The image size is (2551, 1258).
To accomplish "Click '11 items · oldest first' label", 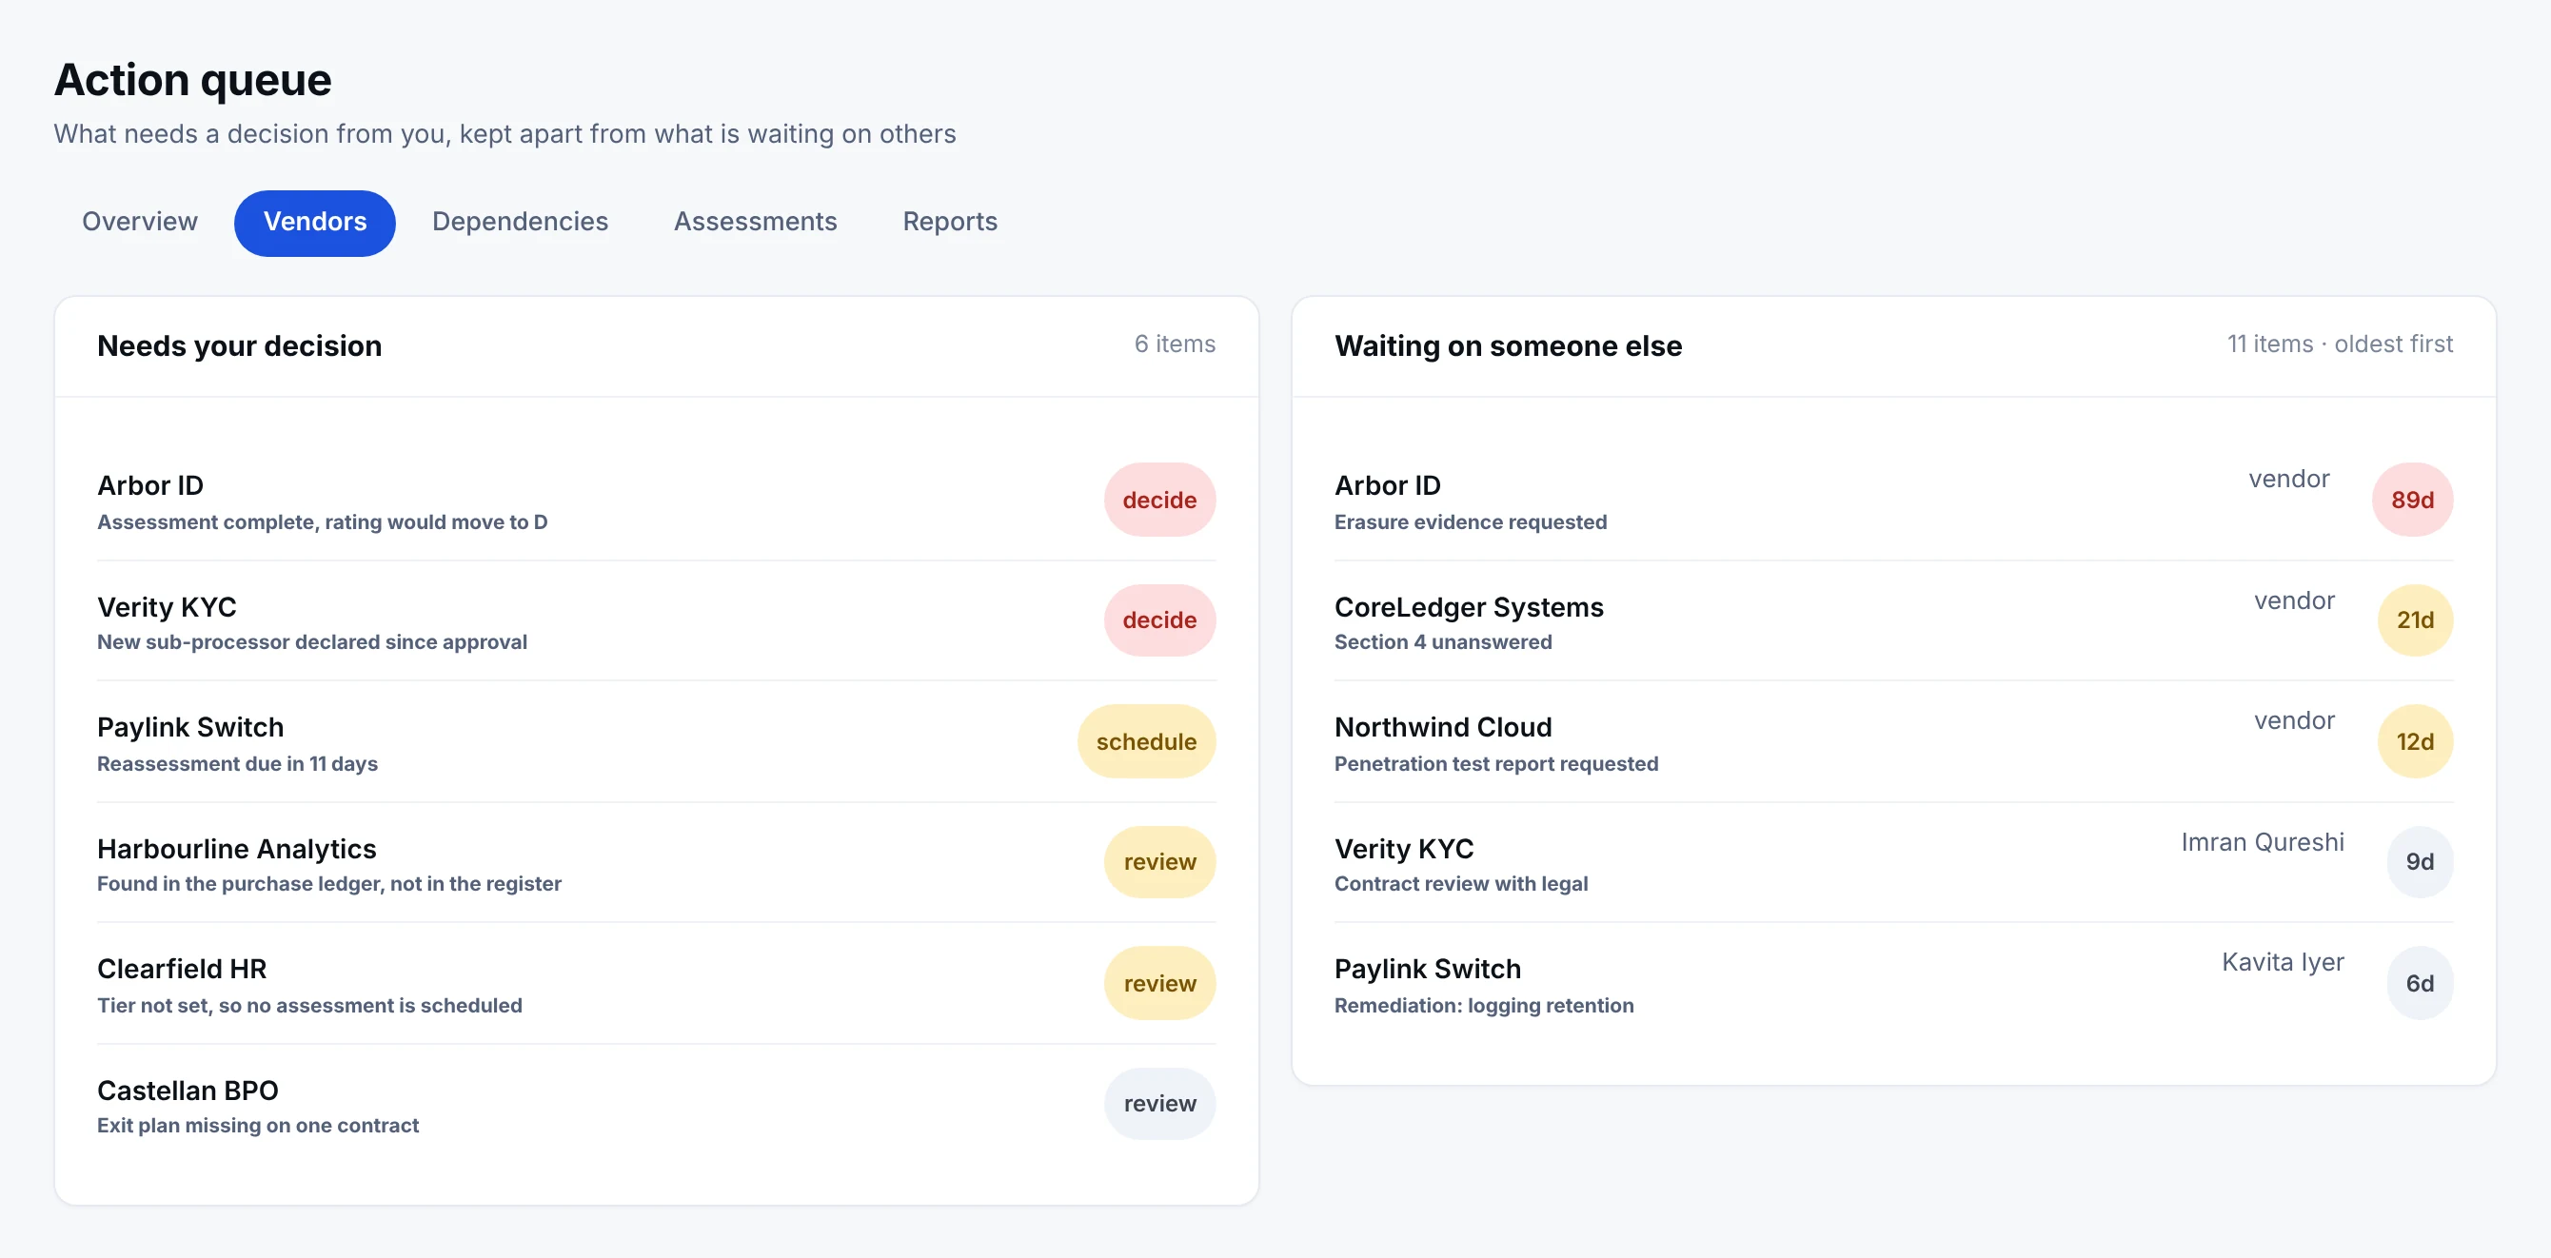I will 2340,344.
